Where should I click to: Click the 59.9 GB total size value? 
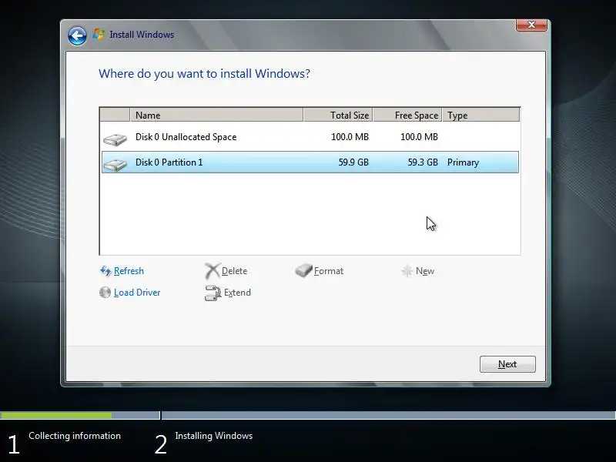coord(353,162)
